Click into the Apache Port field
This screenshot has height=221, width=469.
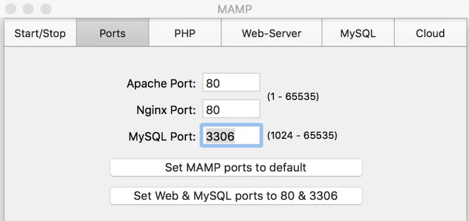point(231,83)
